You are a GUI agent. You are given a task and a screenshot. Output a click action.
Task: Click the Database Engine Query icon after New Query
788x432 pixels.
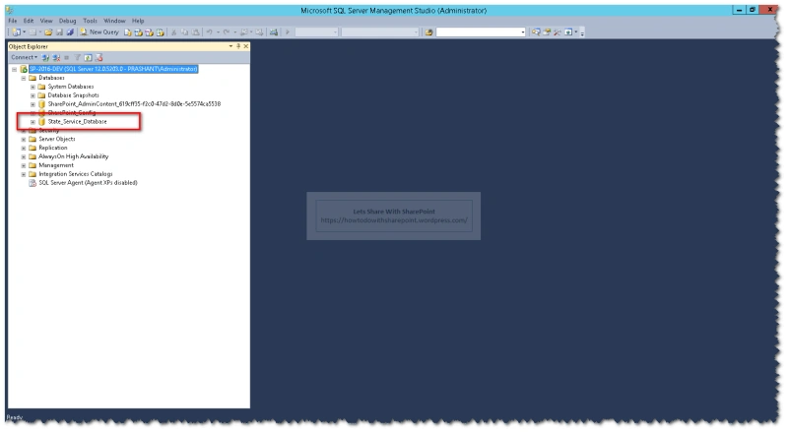click(x=128, y=32)
